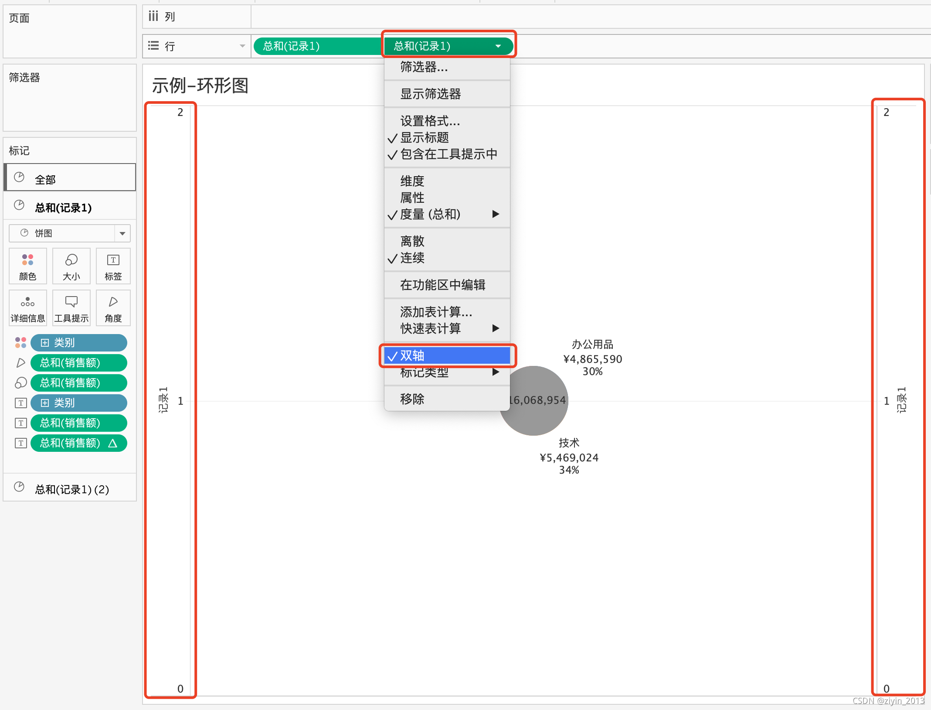The height and width of the screenshot is (710, 931).
Task: Toggle 显示标题 checked menu option
Action: [x=425, y=138]
